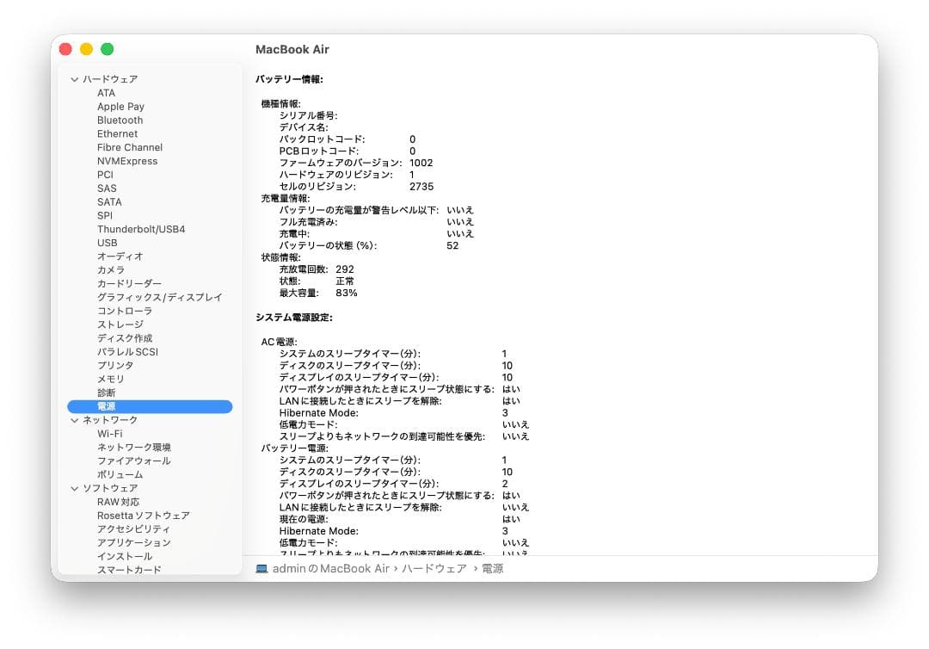Click the 現在の電源 row
929x649 pixels.
400,519
